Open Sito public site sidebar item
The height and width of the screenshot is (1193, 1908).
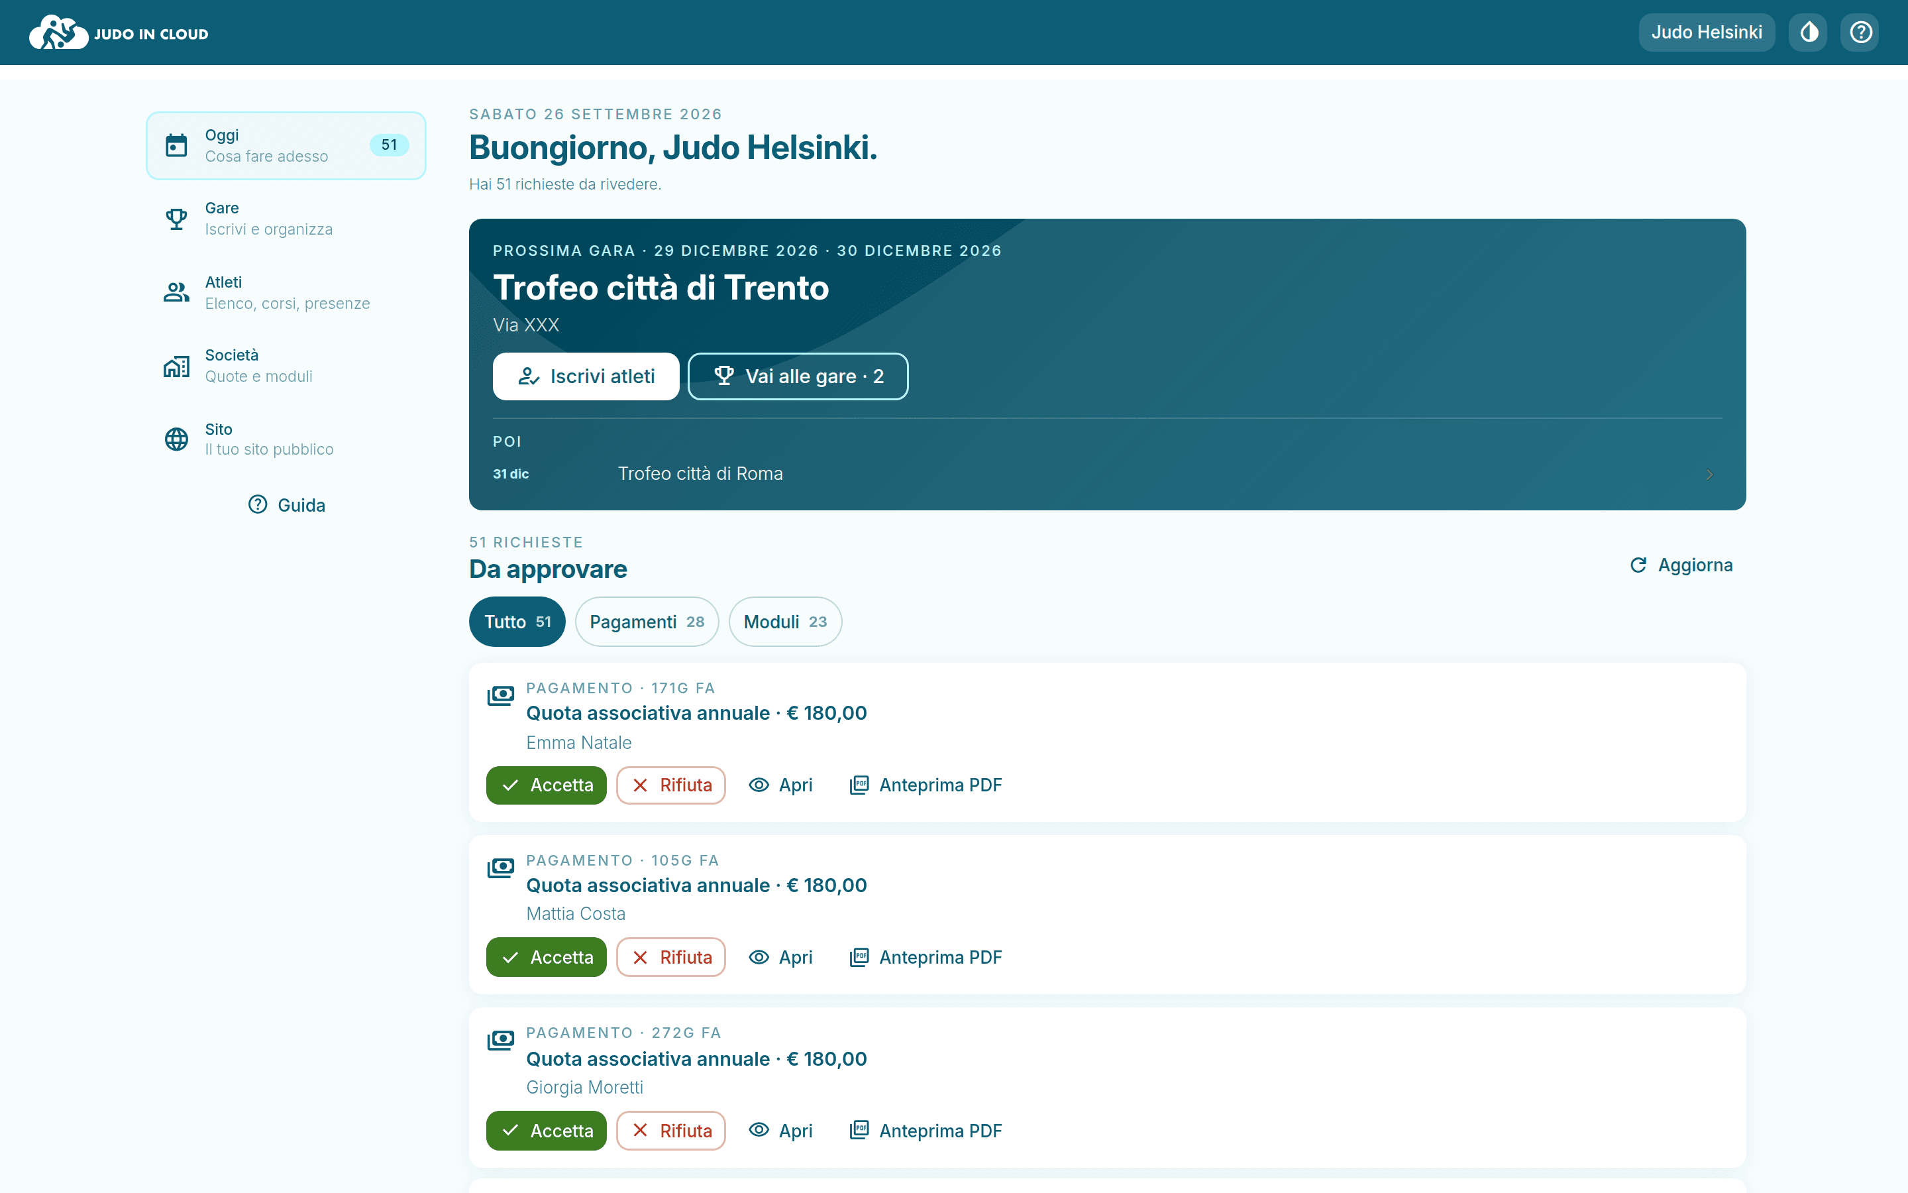(x=286, y=439)
